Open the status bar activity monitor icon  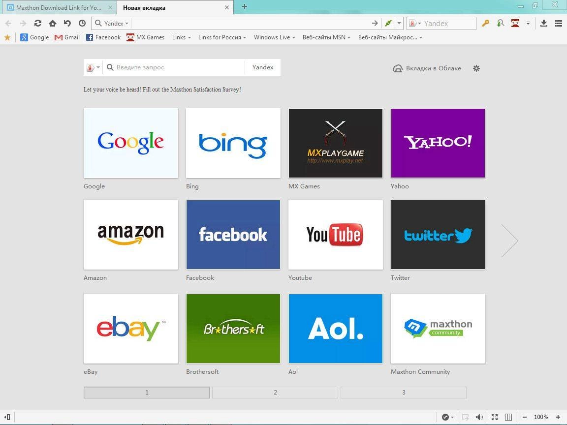tap(445, 417)
